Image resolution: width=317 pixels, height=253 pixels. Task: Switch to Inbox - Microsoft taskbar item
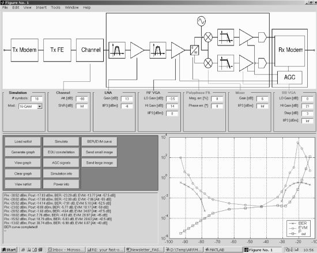(x=66, y=250)
